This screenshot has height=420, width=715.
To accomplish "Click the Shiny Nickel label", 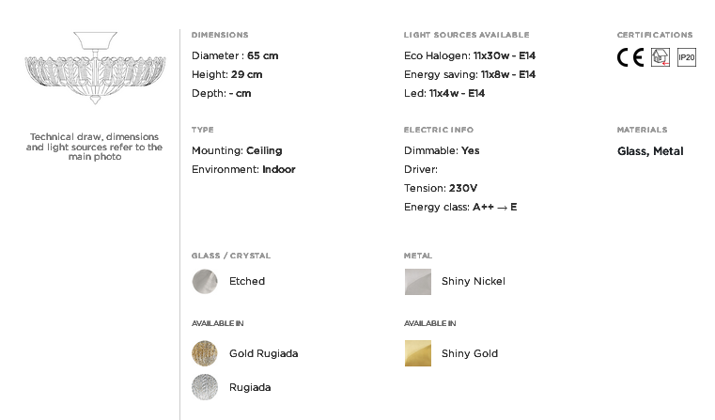I will 474,281.
